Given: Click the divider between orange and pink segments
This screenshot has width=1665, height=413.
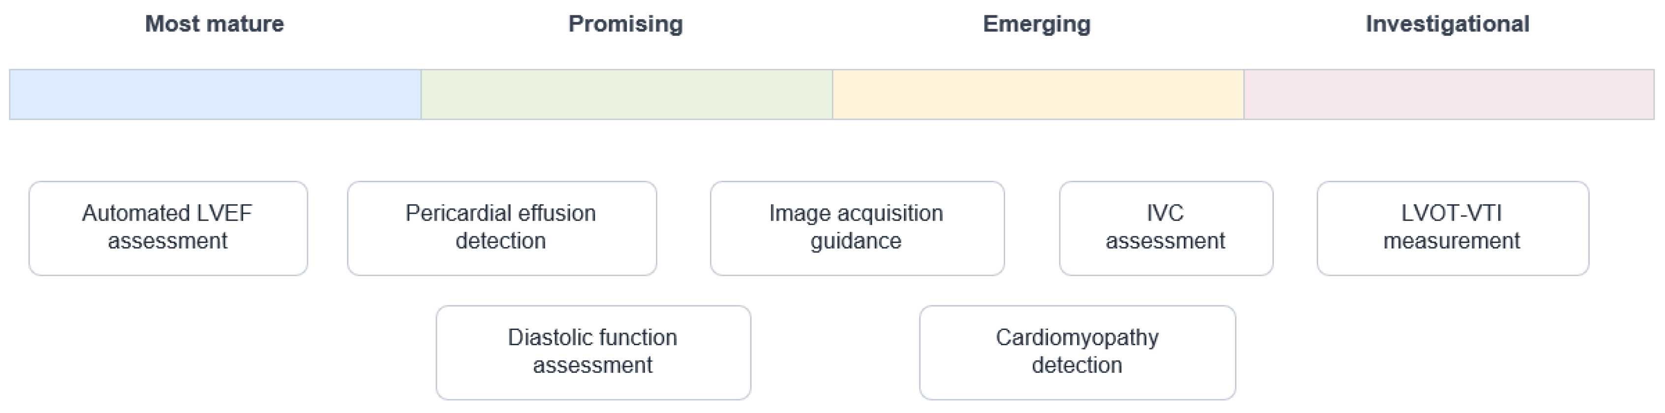Looking at the screenshot, I should click(x=1243, y=94).
